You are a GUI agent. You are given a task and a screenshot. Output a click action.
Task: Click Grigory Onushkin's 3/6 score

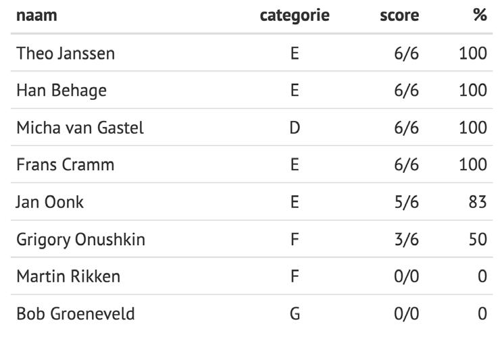[x=406, y=239]
